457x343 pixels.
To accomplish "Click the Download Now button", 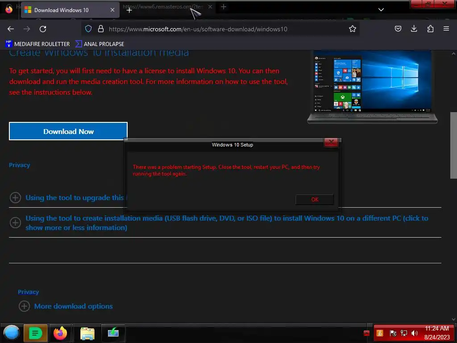I will [x=68, y=131].
